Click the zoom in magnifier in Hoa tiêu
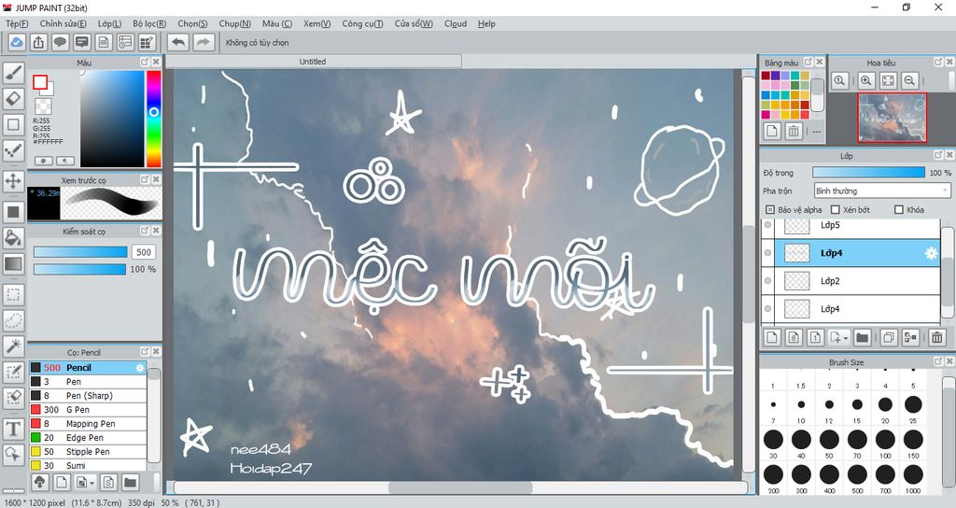 pyautogui.click(x=866, y=80)
